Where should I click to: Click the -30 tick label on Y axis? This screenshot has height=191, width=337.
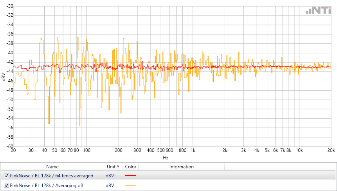[x=8, y=6]
